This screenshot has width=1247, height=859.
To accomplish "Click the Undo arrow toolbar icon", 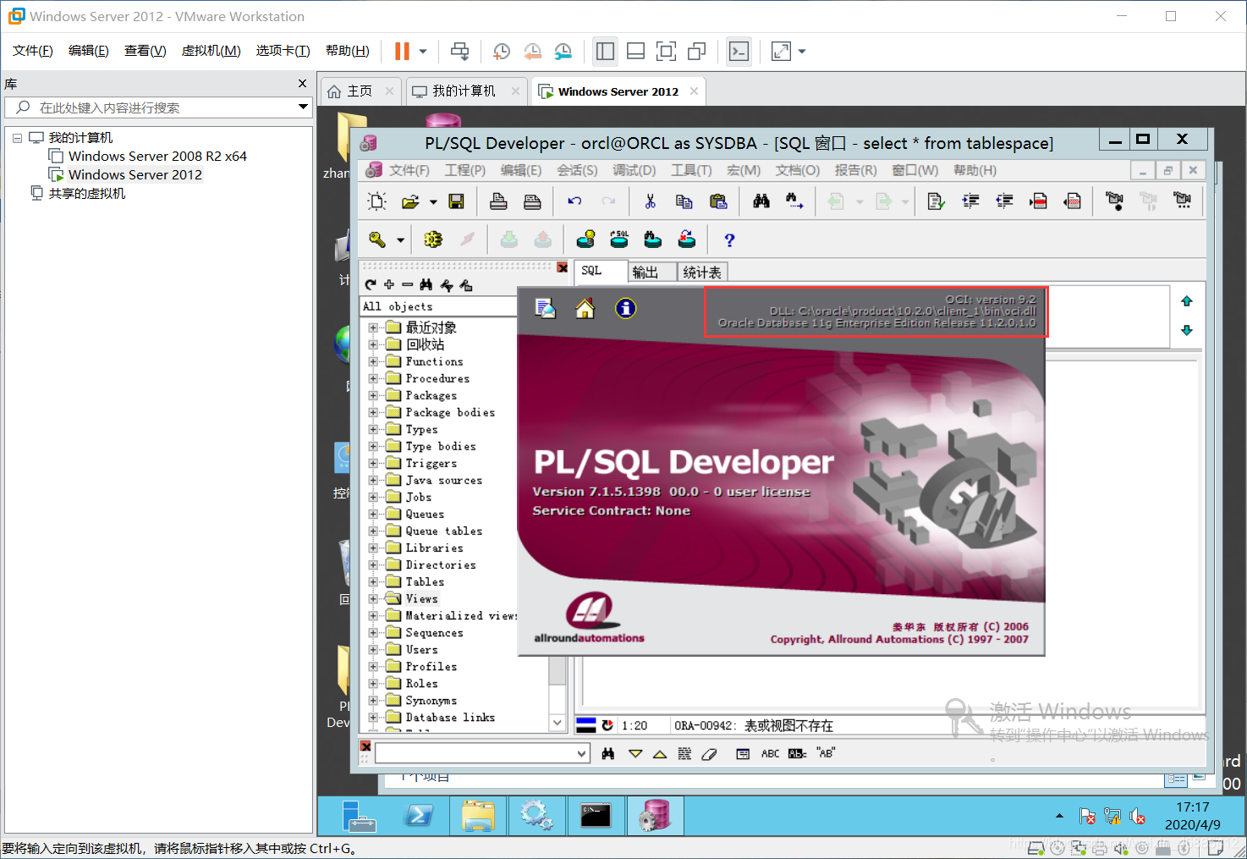I will point(574,201).
